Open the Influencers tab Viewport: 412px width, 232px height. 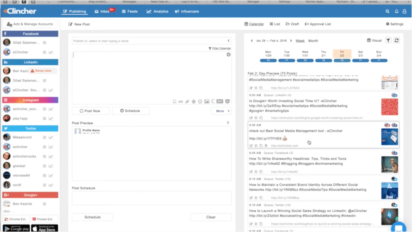point(187,11)
